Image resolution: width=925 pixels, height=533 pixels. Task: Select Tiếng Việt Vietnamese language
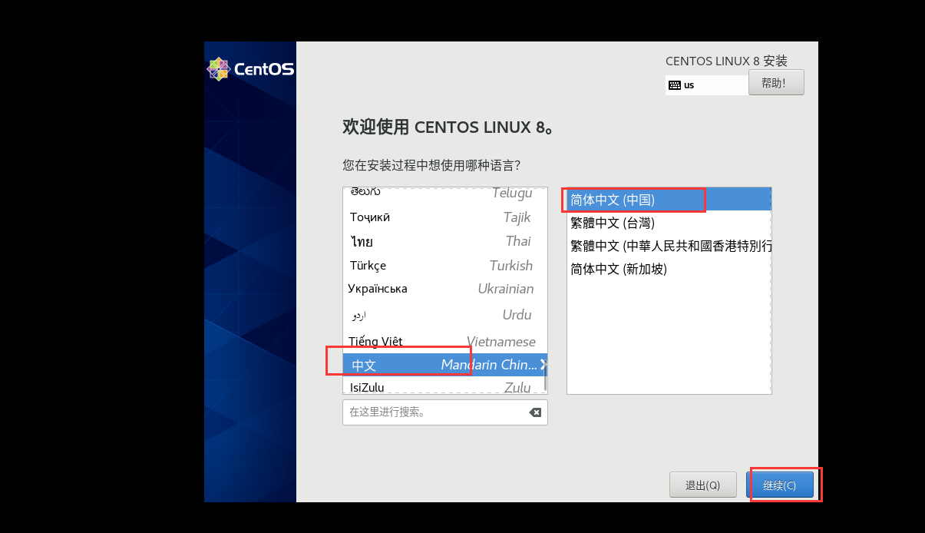click(x=444, y=342)
